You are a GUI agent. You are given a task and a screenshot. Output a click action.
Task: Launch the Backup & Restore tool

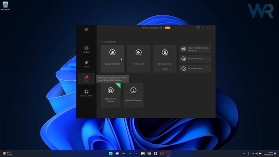click(112, 58)
